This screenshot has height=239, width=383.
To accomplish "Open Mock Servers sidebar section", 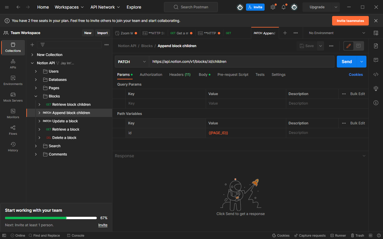I will [x=13, y=97].
